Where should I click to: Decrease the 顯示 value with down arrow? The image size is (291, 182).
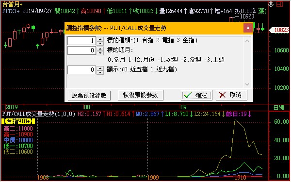click(100, 72)
